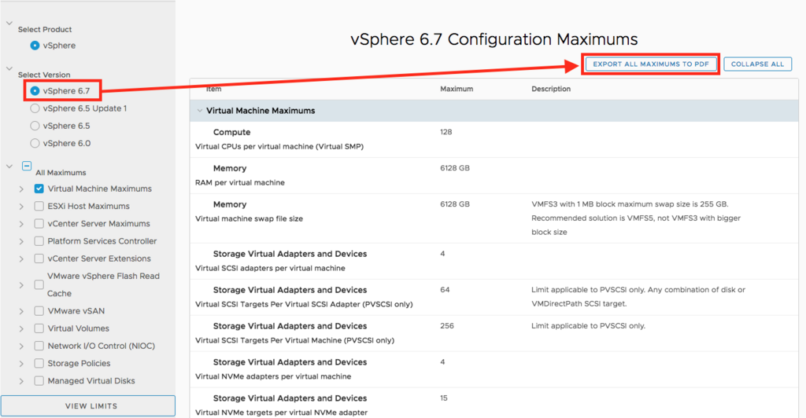Check vCenter Server Extensions box
The width and height of the screenshot is (806, 418).
(x=39, y=258)
